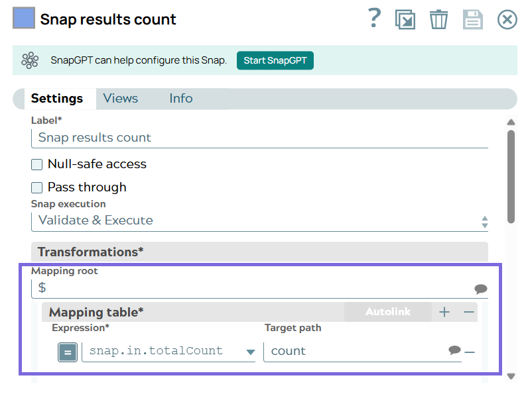Viewport: 528px width, 400px height.
Task: Click the blue Snap color swatch
Action: click(x=24, y=19)
